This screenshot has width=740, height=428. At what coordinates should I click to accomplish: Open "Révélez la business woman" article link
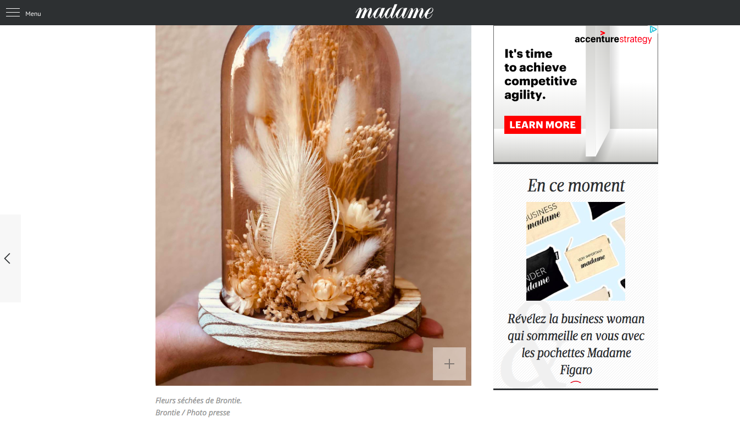tap(576, 344)
